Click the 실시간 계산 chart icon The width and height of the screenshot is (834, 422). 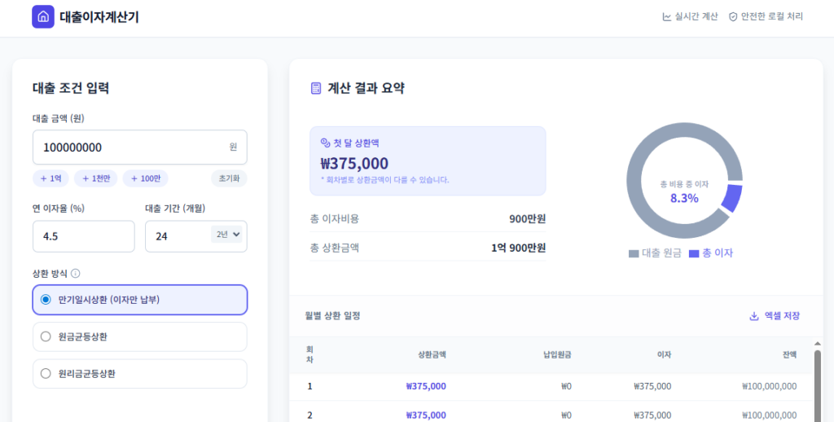(667, 16)
